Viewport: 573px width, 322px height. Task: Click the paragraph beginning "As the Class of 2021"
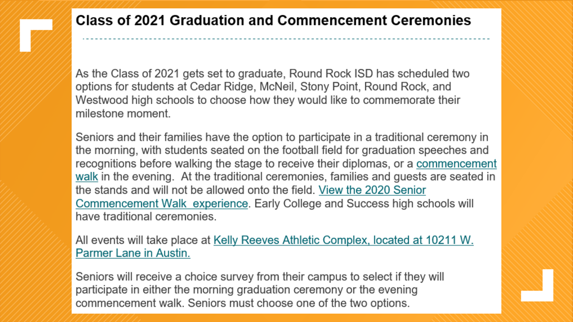[x=272, y=93]
